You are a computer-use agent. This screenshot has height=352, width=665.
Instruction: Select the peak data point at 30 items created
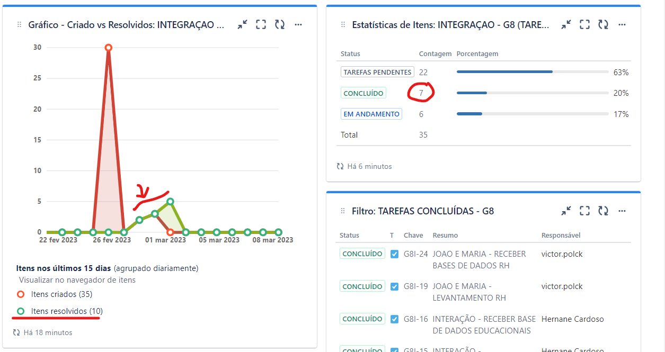pyautogui.click(x=109, y=48)
